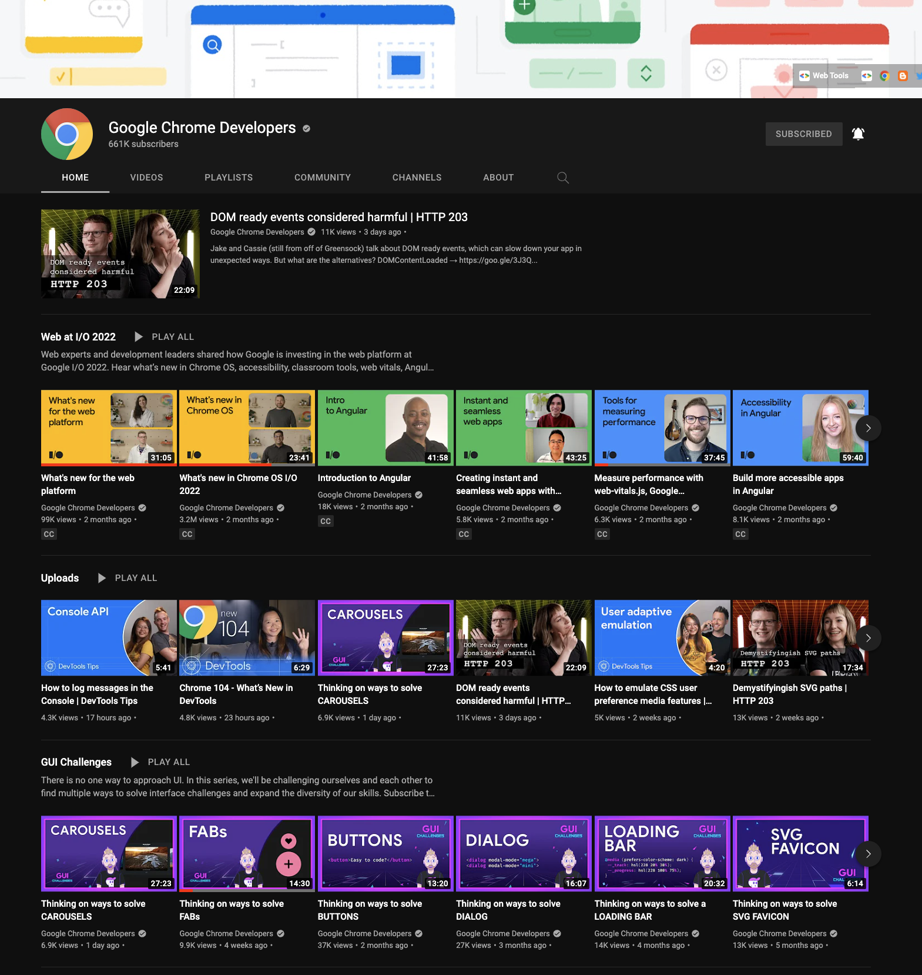This screenshot has width=922, height=975.
Task: Open the Web at I/O 2022 playlist heading
Action: 78,337
